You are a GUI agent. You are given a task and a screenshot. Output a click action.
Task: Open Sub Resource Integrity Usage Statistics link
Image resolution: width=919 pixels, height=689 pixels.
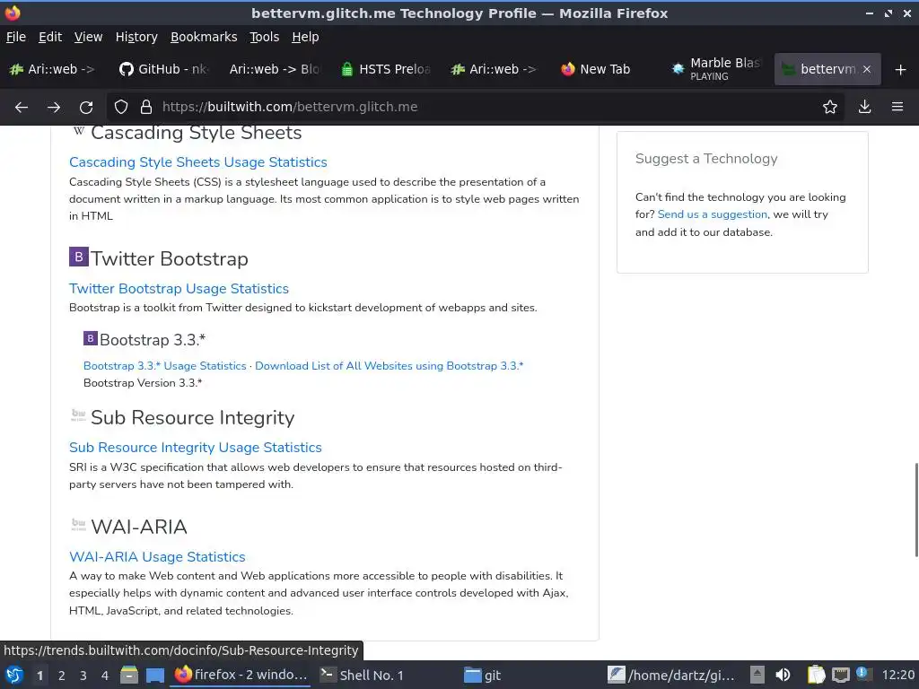(195, 448)
